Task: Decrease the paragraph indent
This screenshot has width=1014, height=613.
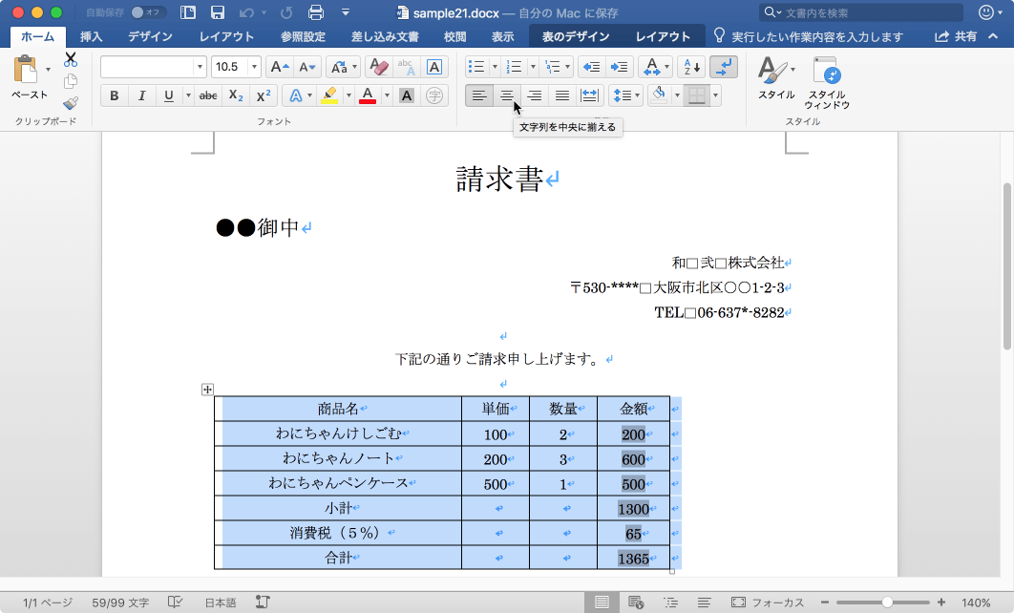Action: (591, 67)
